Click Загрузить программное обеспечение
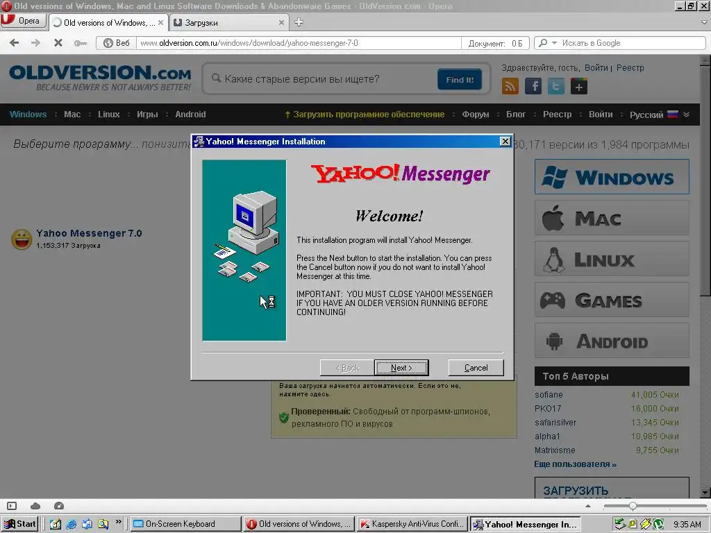 (365, 115)
